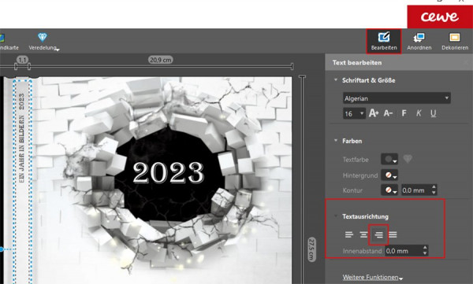This screenshot has height=284, width=473.
Task: Open Weitere Funktionen link
Action: click(373, 277)
